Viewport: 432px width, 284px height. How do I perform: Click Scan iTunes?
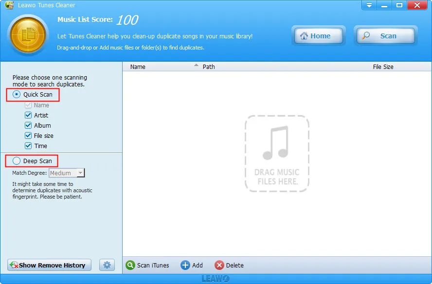click(147, 265)
